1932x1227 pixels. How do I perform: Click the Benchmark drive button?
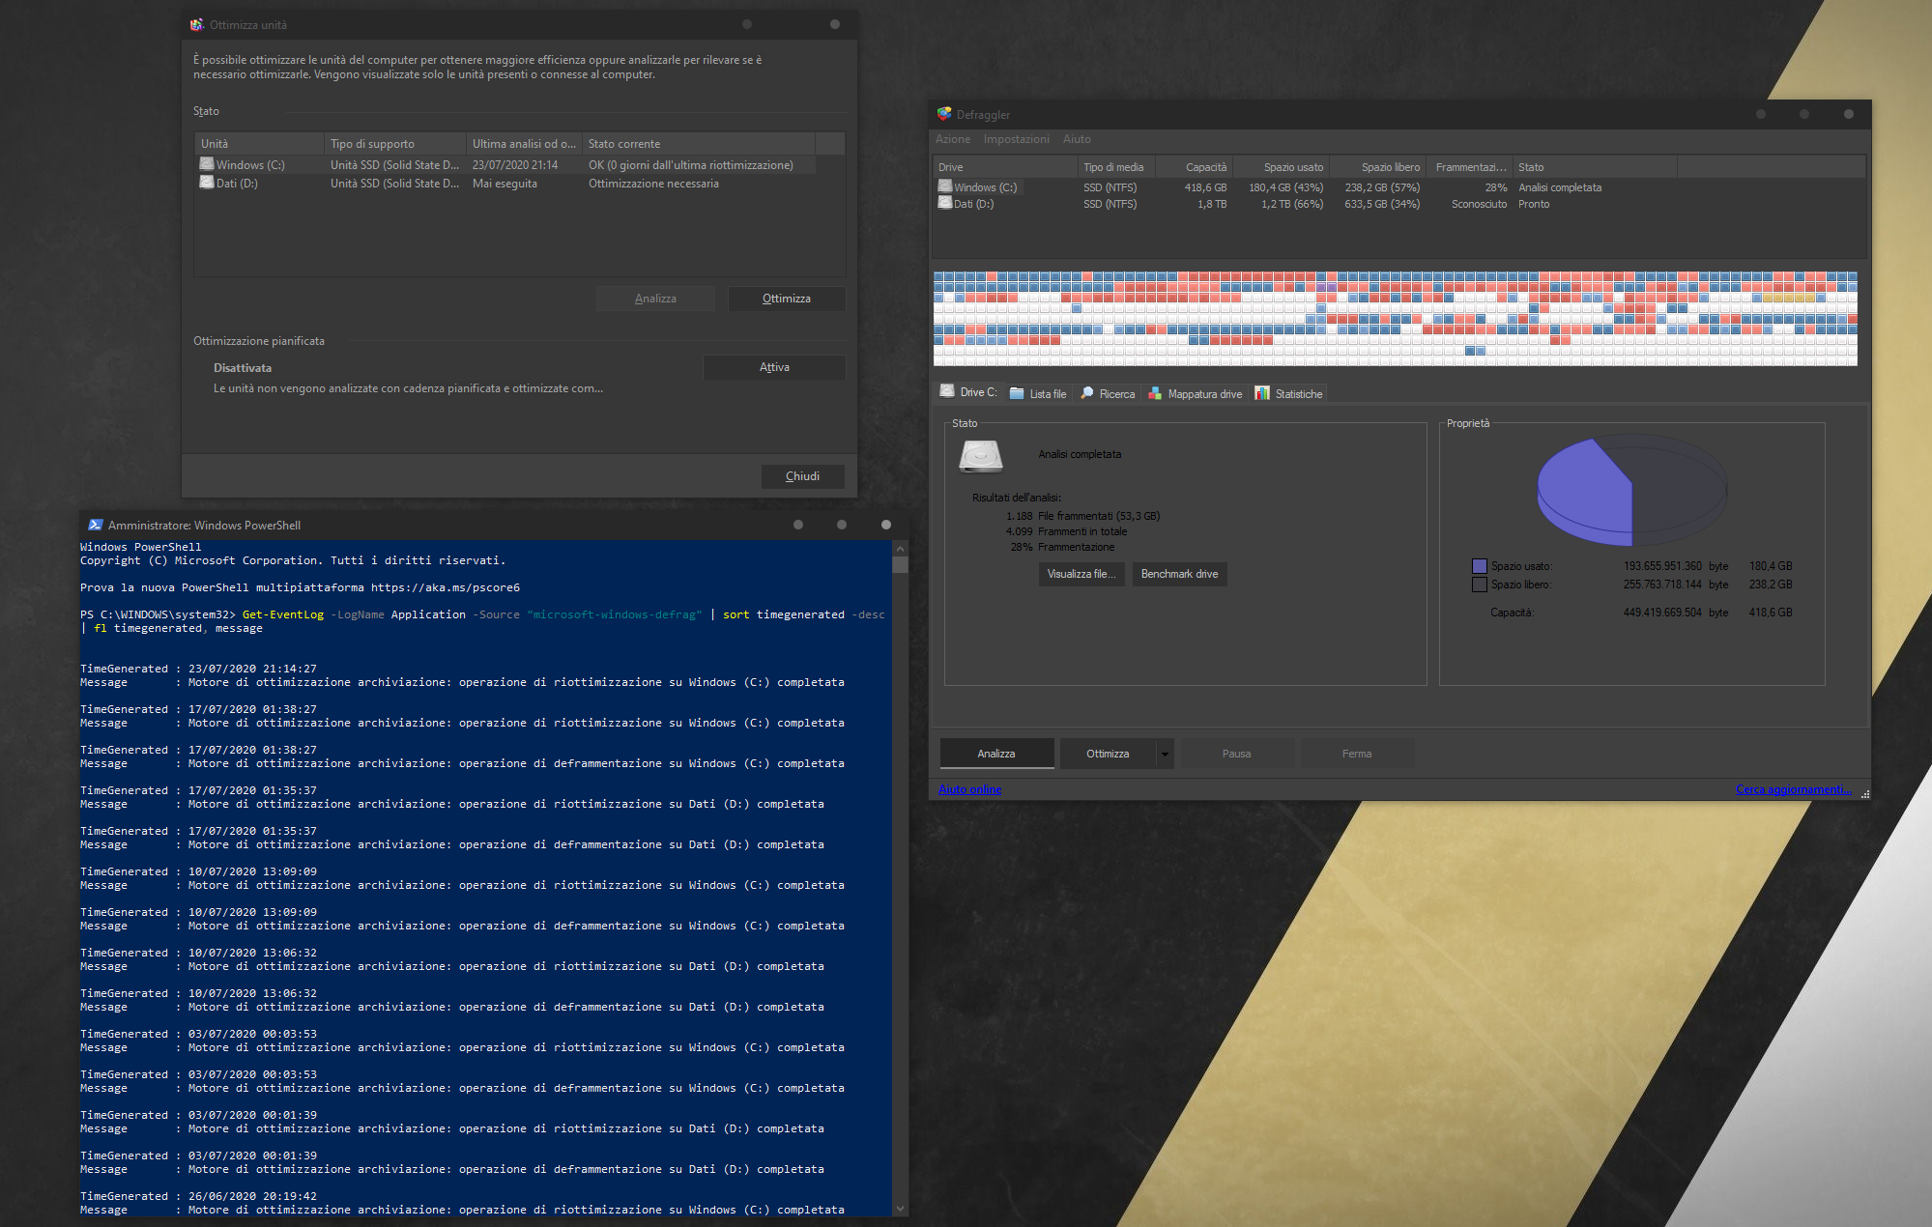click(x=1179, y=574)
